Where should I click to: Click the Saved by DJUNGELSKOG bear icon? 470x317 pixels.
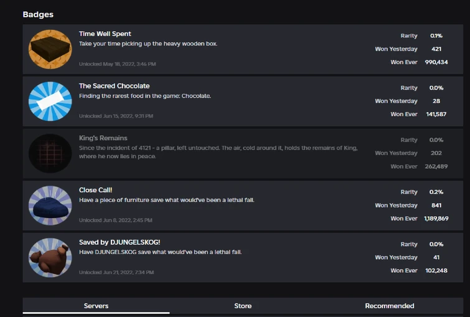50,257
